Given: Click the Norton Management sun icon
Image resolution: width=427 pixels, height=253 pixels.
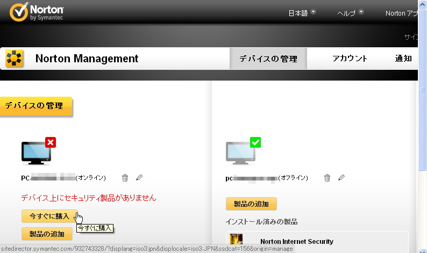Looking at the screenshot, I should tap(14, 58).
